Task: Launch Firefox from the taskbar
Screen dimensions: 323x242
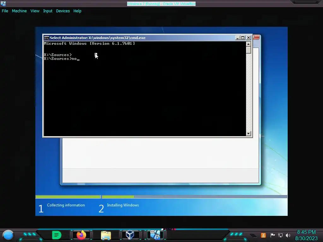Action: pos(81,235)
